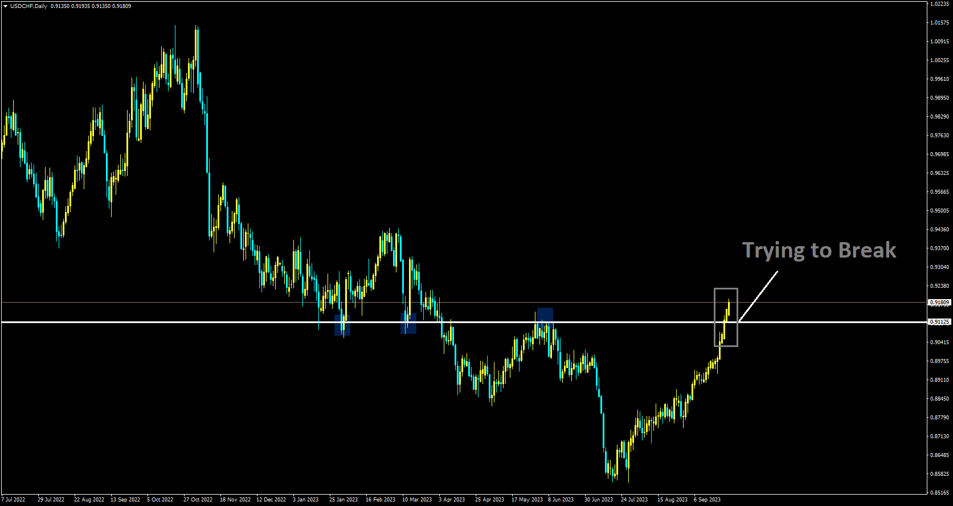Click the 27 Oct 2022 date label

coord(198,500)
